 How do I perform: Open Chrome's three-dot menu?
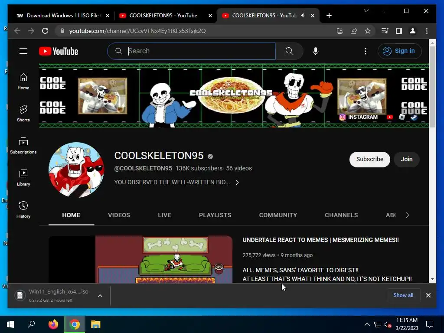click(x=427, y=31)
